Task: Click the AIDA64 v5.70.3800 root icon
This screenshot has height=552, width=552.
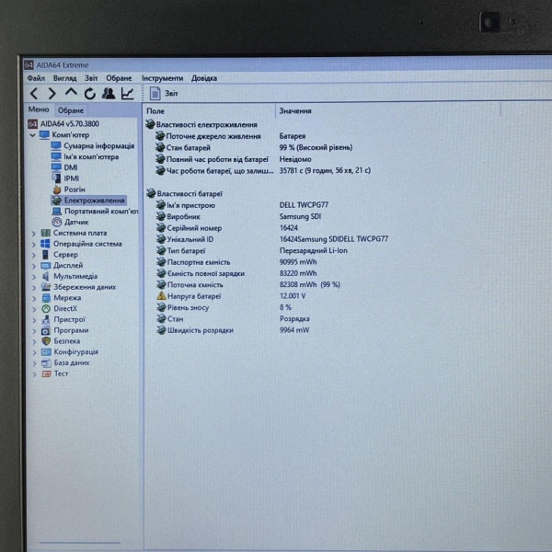Action: 32,124
